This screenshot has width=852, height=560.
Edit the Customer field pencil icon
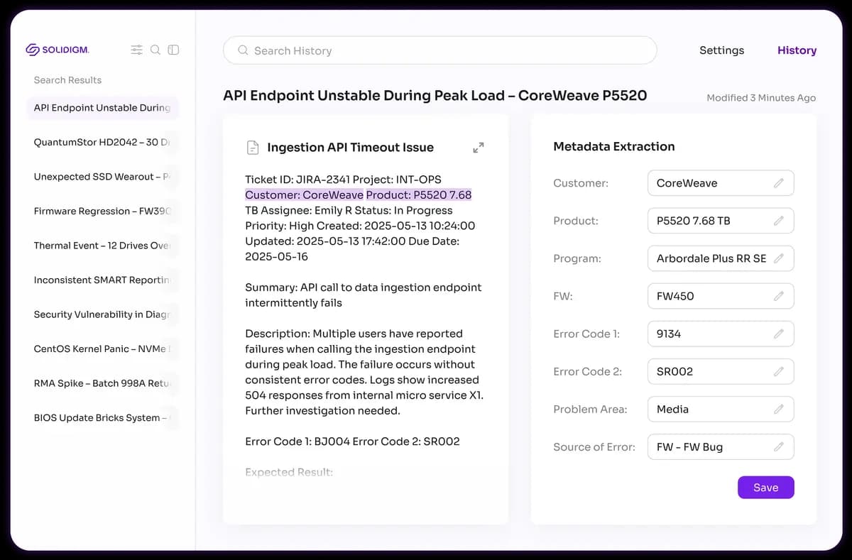click(x=779, y=183)
